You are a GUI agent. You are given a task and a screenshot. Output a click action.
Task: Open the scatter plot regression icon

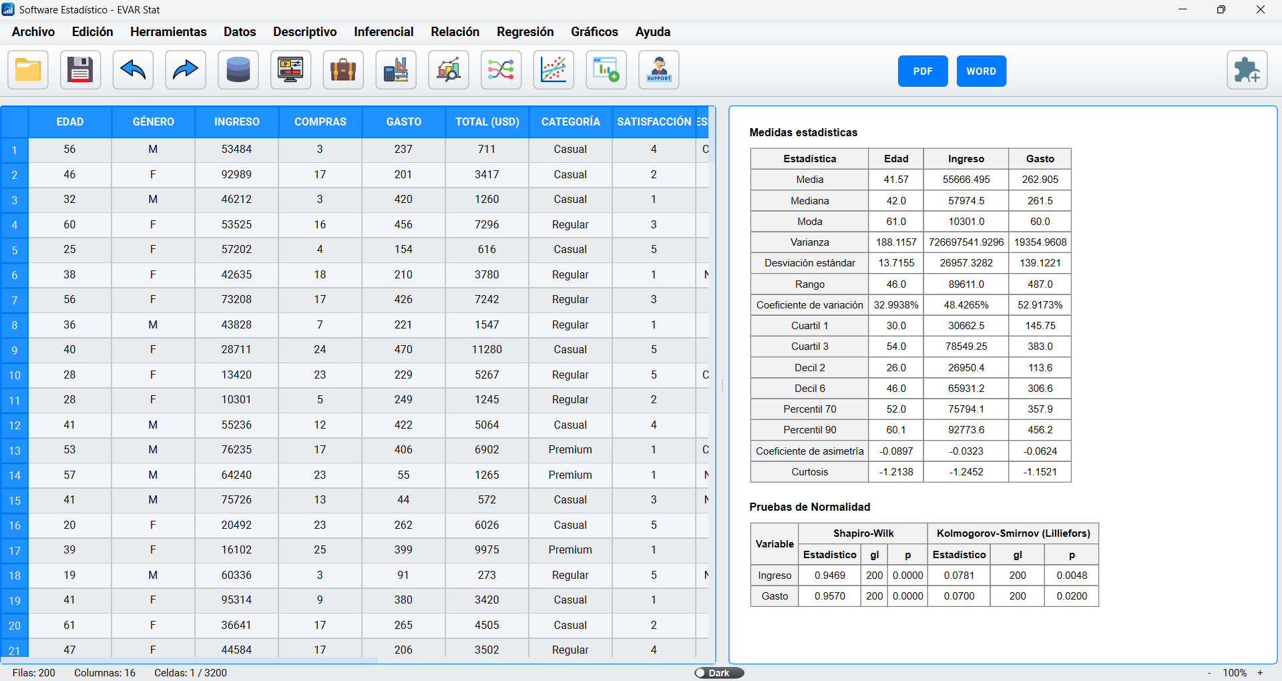tap(554, 70)
